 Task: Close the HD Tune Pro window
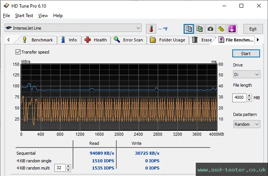tap(259, 6)
